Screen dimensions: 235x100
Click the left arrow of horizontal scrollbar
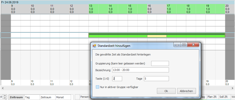click(3, 88)
